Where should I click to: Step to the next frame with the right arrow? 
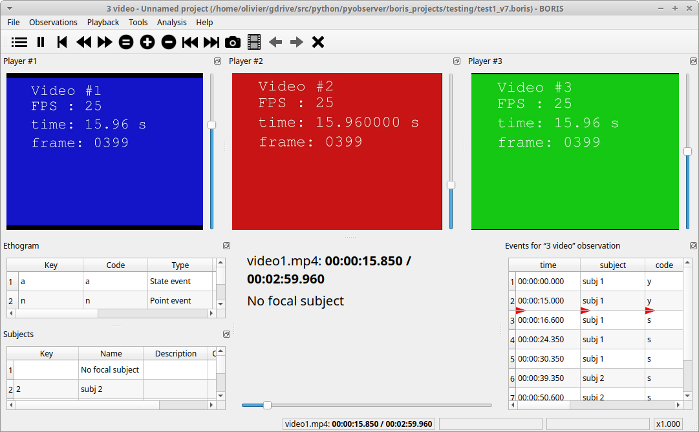click(296, 43)
